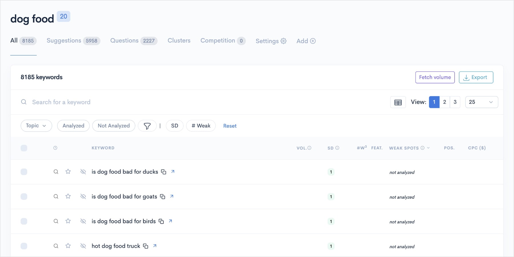
Task: Click the clock icon in the table header
Action: coord(55,148)
